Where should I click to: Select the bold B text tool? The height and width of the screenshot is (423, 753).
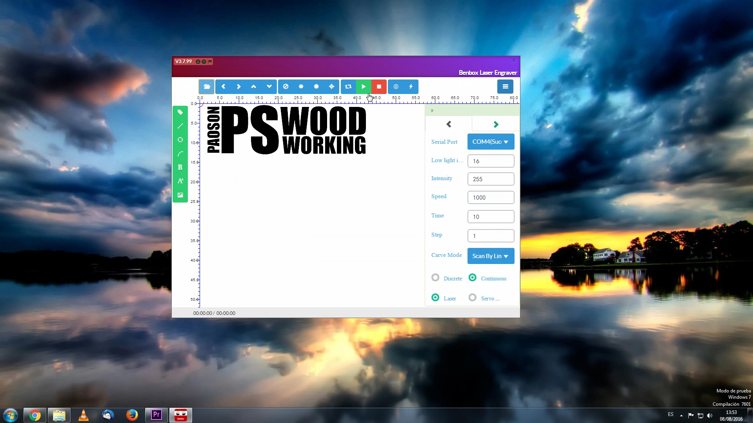pos(180,167)
